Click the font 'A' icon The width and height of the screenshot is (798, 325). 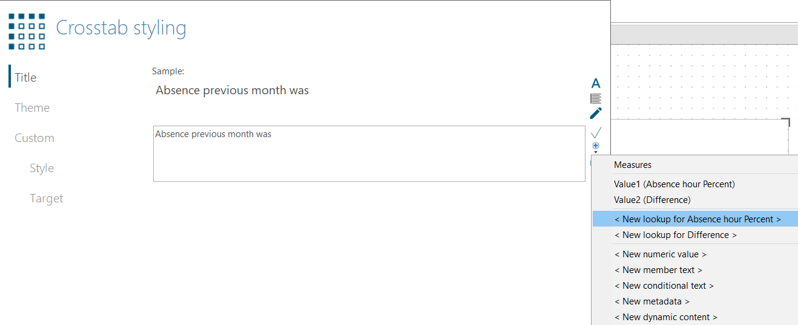pos(596,83)
